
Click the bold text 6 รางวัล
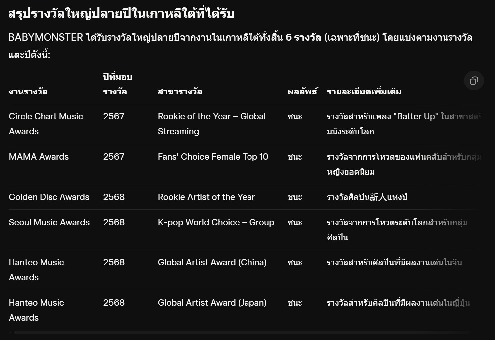[303, 37]
